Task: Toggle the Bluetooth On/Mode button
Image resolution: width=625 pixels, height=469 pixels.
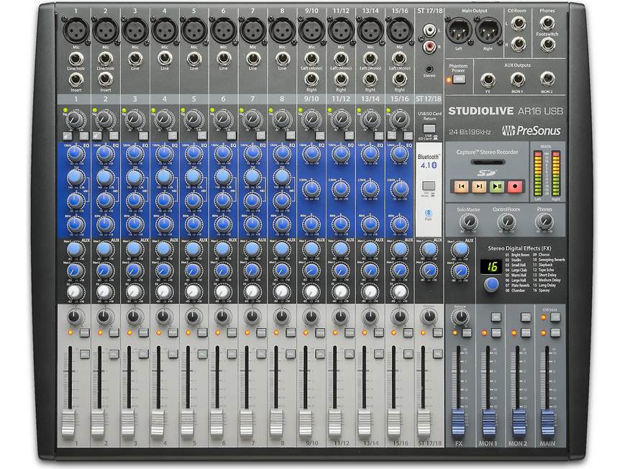Action: coord(429,186)
